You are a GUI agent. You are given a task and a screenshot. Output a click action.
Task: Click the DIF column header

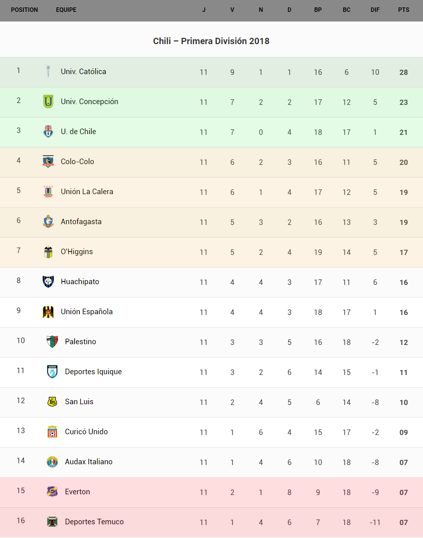[375, 10]
